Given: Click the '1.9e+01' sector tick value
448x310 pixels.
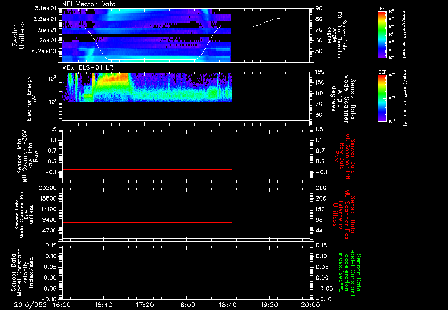Looking at the screenshot, I should (45, 30).
